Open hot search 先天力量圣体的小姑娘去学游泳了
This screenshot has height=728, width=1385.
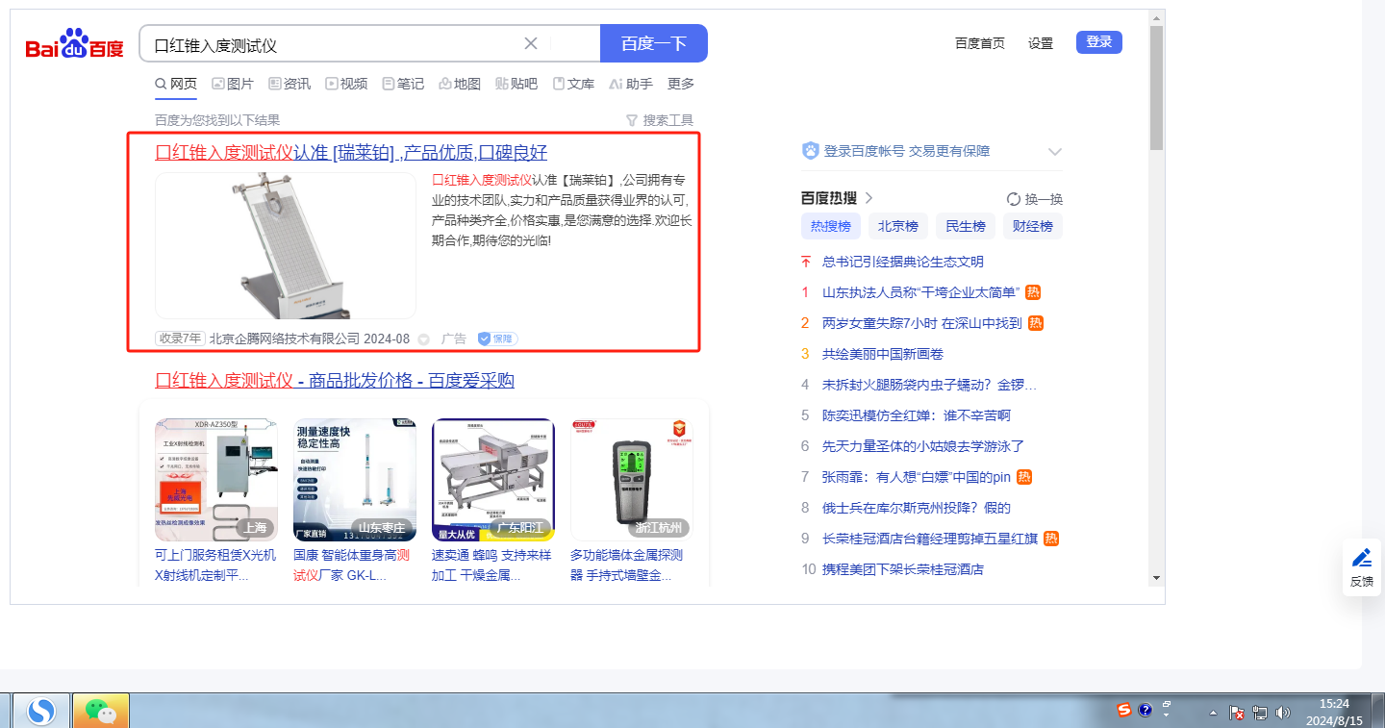(923, 446)
